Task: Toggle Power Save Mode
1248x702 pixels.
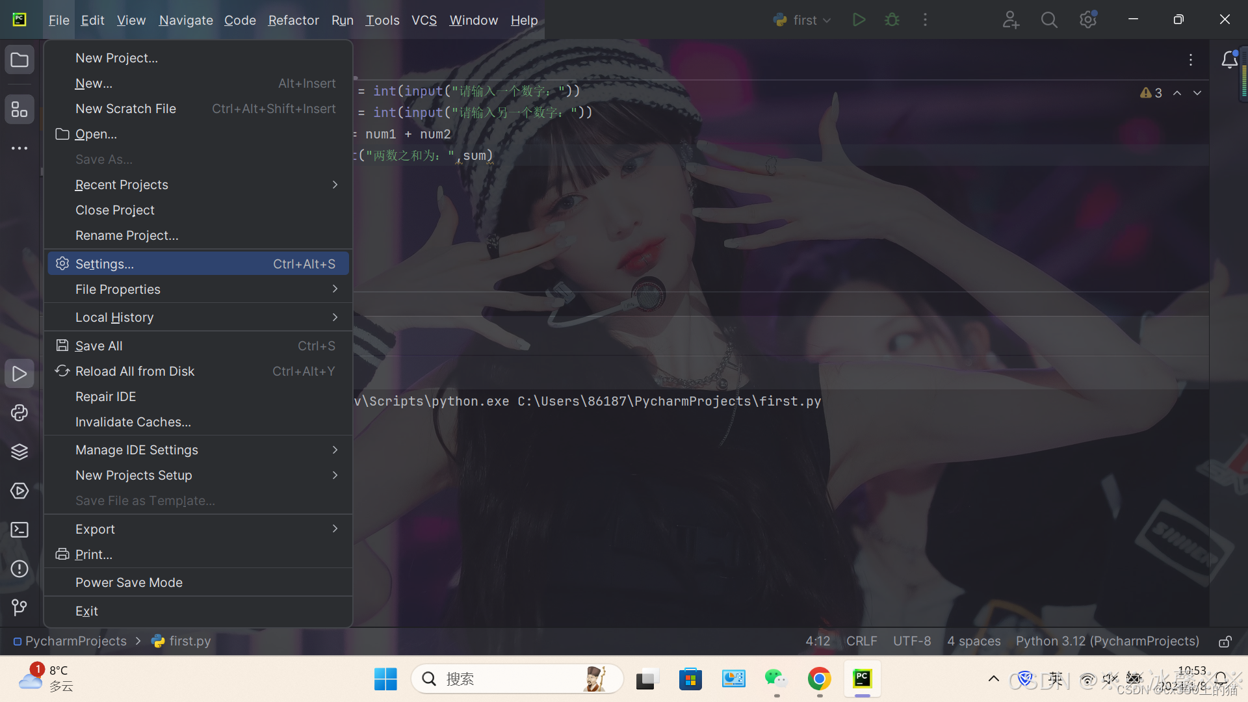Action: [x=129, y=582]
